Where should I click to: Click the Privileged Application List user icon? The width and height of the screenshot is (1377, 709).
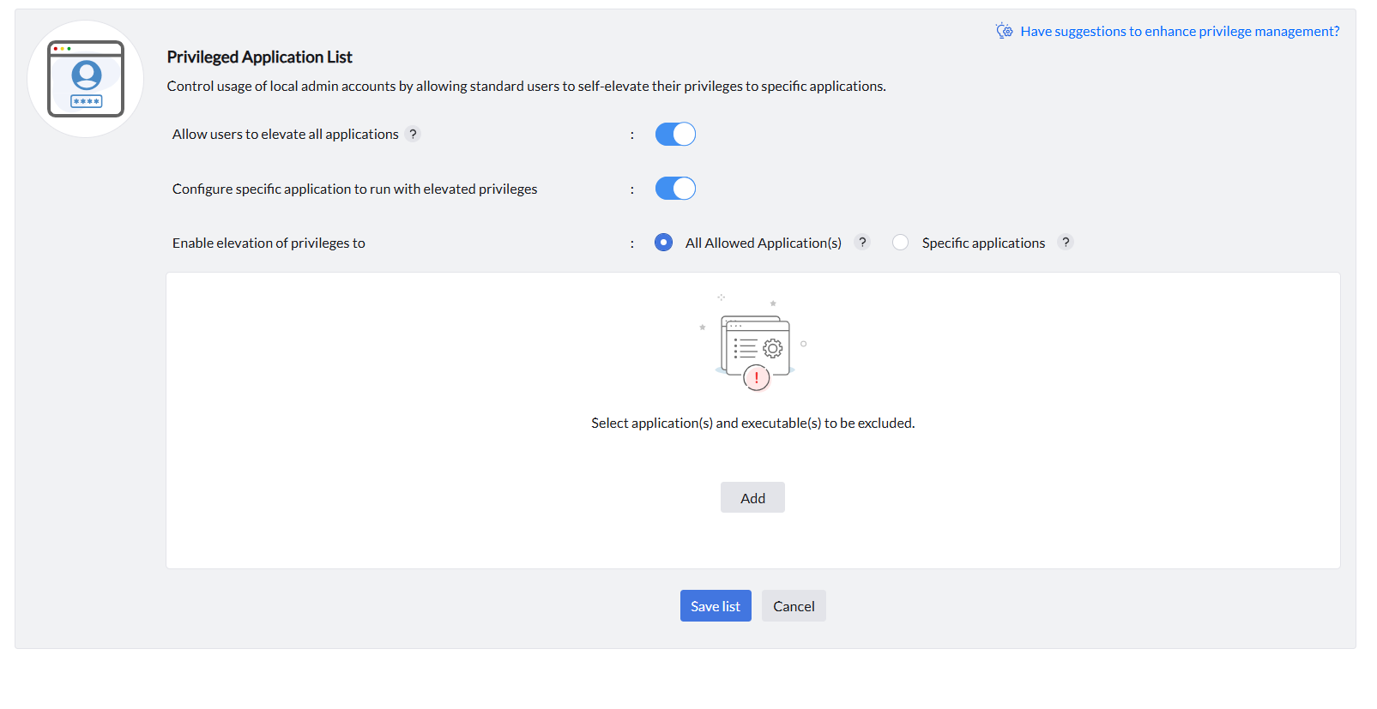86,79
